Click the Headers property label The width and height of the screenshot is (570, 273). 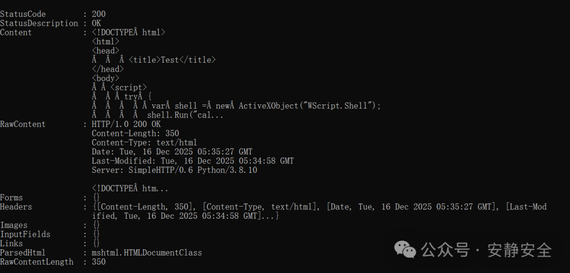(16, 207)
